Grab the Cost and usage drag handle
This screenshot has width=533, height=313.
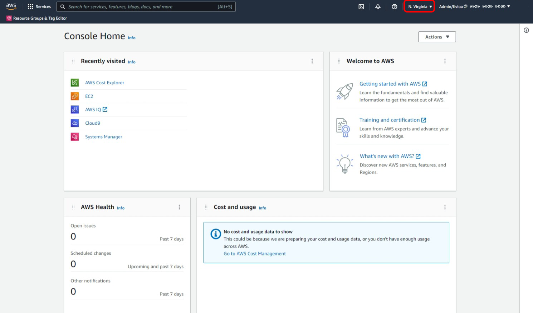click(x=206, y=207)
